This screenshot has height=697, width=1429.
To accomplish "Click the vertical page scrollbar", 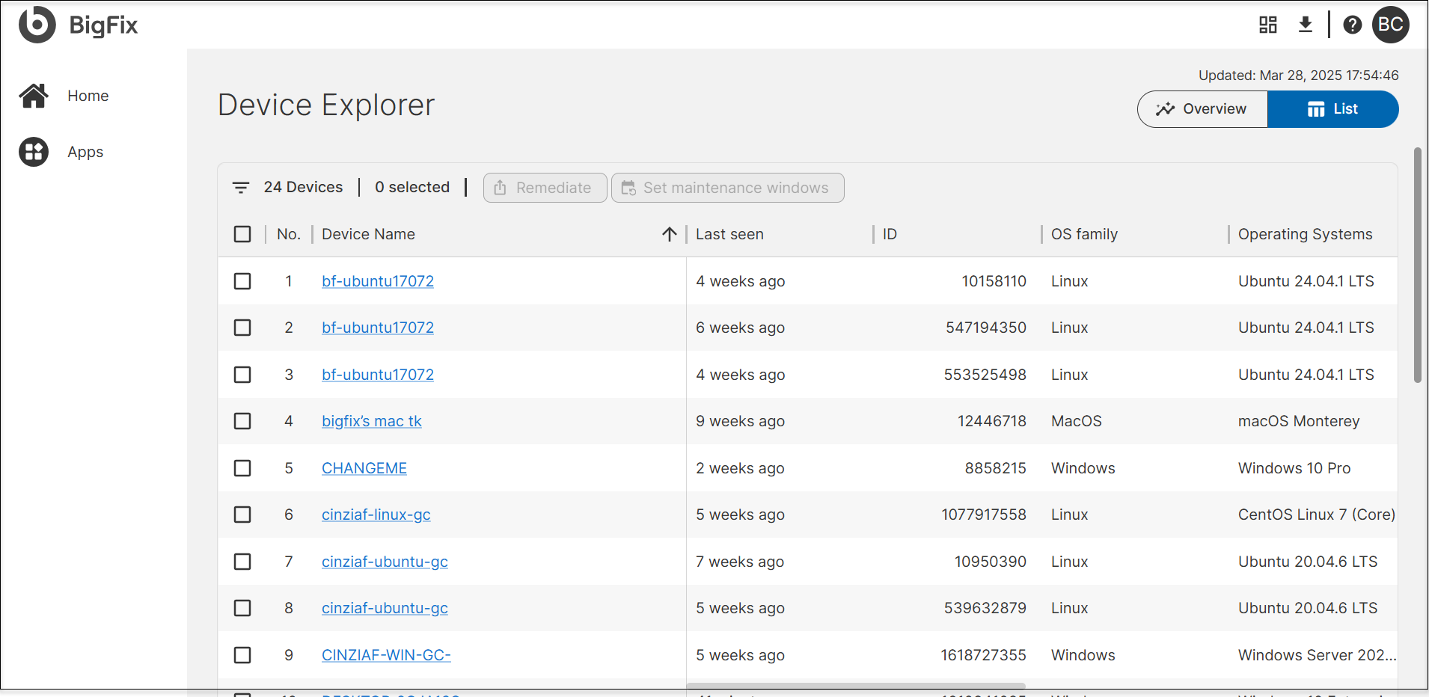I will click(x=1417, y=265).
